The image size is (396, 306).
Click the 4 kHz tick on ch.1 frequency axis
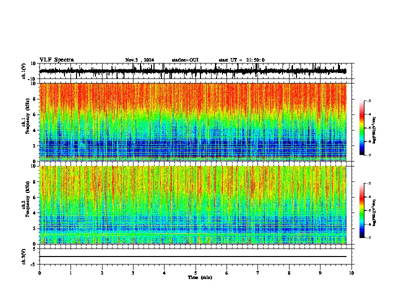click(x=34, y=130)
